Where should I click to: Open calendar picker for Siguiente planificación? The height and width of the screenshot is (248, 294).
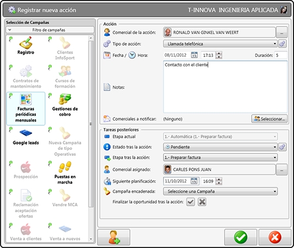194,181
